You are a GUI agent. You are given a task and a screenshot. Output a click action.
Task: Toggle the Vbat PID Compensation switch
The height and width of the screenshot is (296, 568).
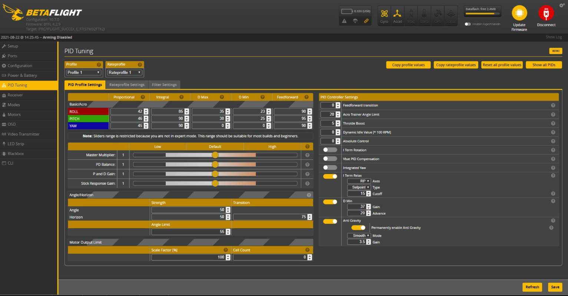tap(330, 159)
